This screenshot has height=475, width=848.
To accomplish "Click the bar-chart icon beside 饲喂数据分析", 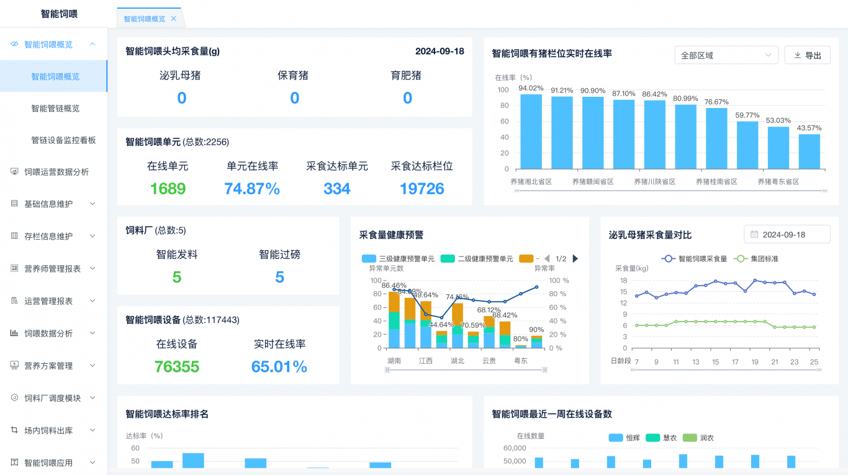I will tap(14, 333).
